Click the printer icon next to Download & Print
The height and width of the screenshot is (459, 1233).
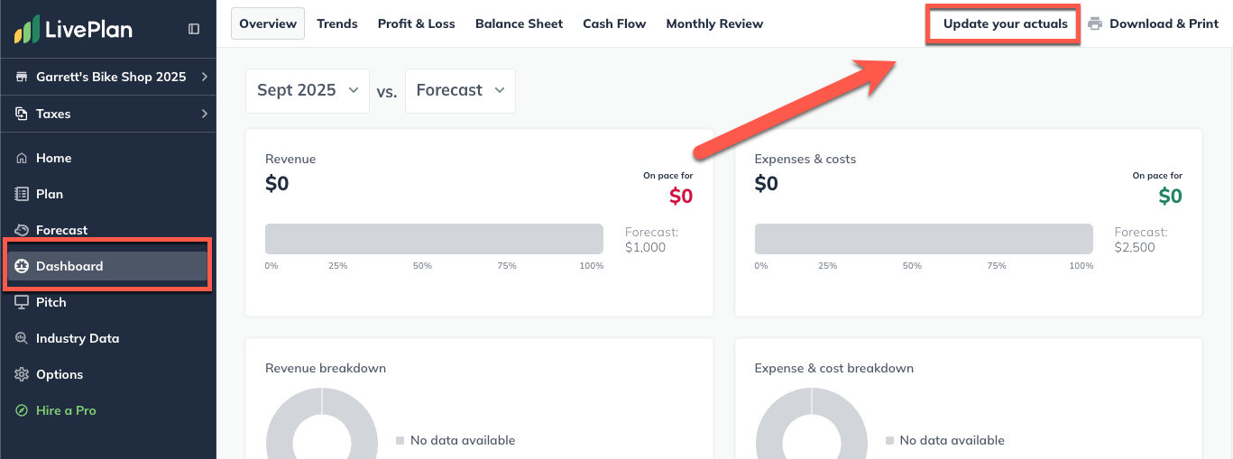pyautogui.click(x=1095, y=23)
